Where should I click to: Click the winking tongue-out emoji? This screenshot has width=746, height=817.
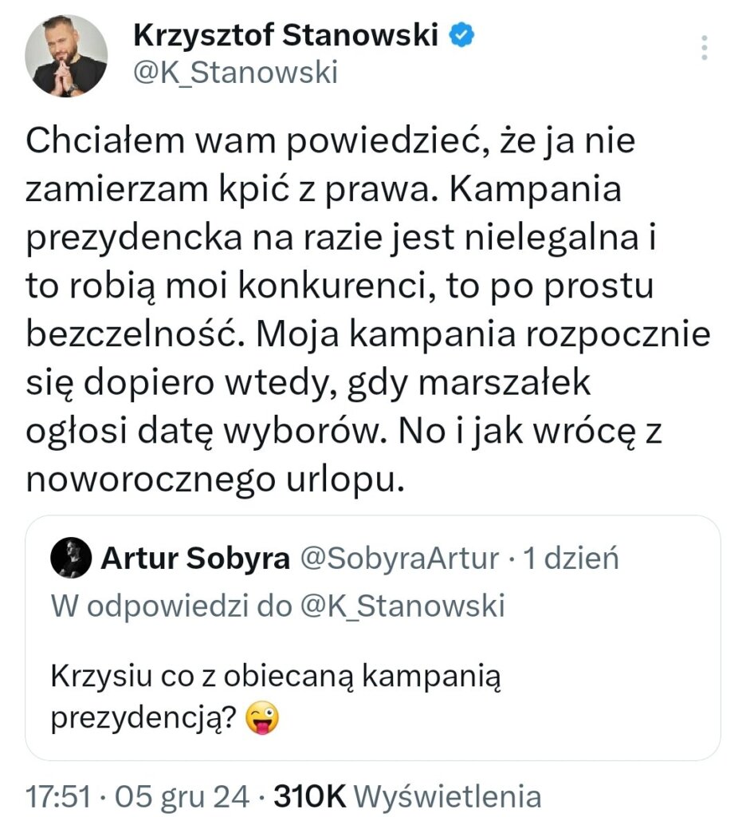(x=262, y=718)
